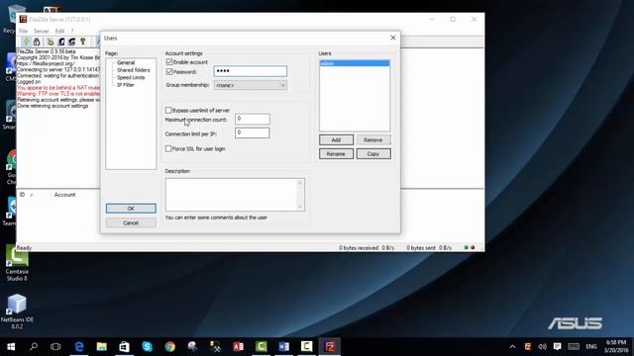
Task: Open File Explorer from the taskbar
Action: tap(101, 347)
